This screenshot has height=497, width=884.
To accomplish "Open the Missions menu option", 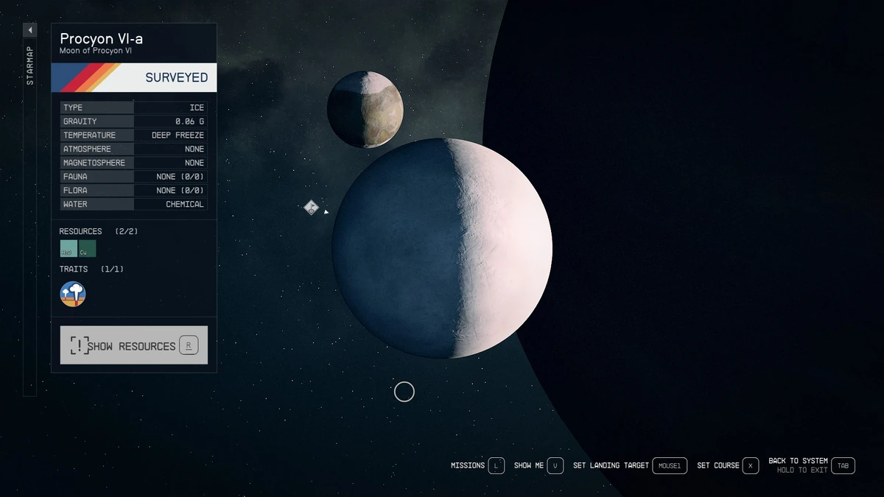I will (x=466, y=465).
